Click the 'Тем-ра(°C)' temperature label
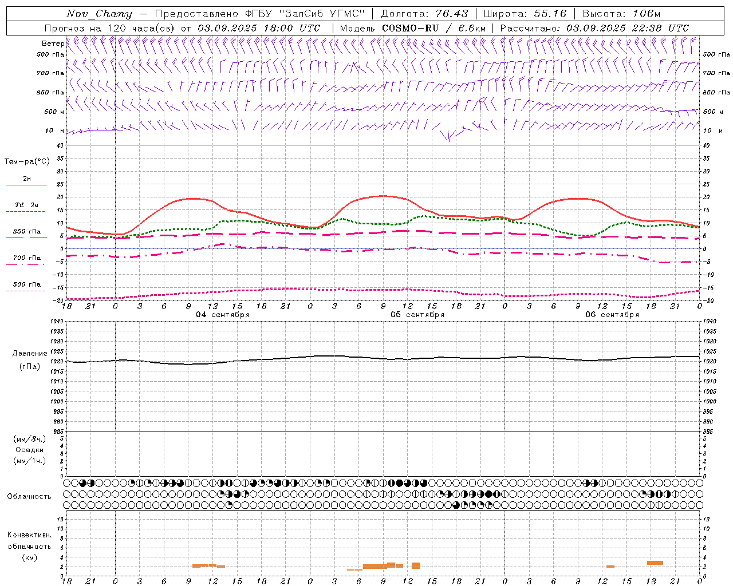This screenshot has width=733, height=586. click(27, 162)
